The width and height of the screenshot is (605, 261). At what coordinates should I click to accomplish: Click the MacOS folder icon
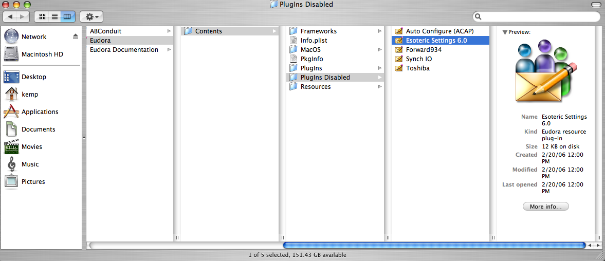point(294,50)
